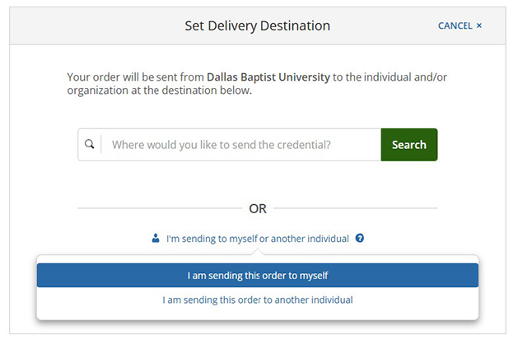The width and height of the screenshot is (518, 344).
Task: Click the magnifying glass search icon
Action: click(90, 145)
